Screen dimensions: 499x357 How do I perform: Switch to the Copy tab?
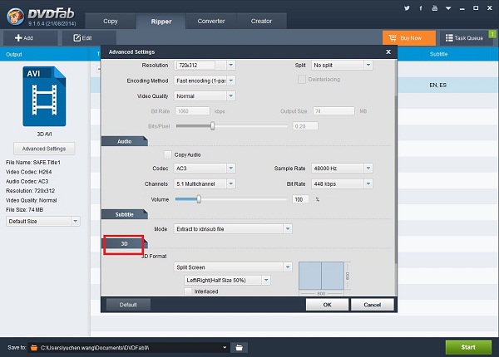[x=110, y=22]
